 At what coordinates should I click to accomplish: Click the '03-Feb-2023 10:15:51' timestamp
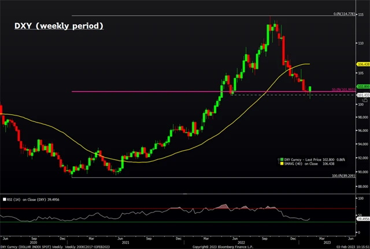(x=353, y=247)
